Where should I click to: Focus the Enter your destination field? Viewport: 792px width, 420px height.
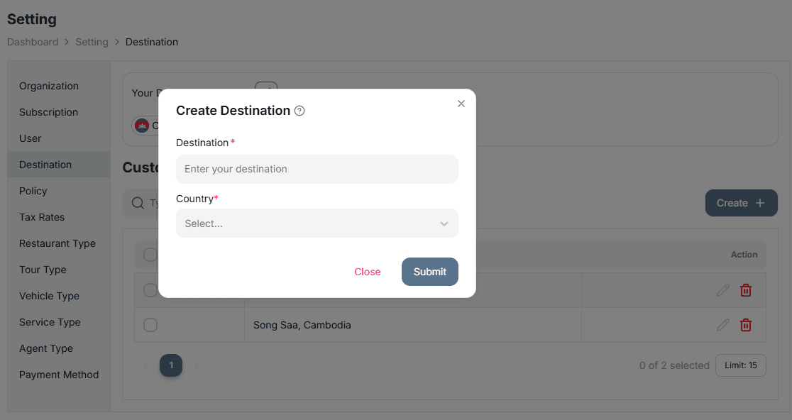click(317, 169)
